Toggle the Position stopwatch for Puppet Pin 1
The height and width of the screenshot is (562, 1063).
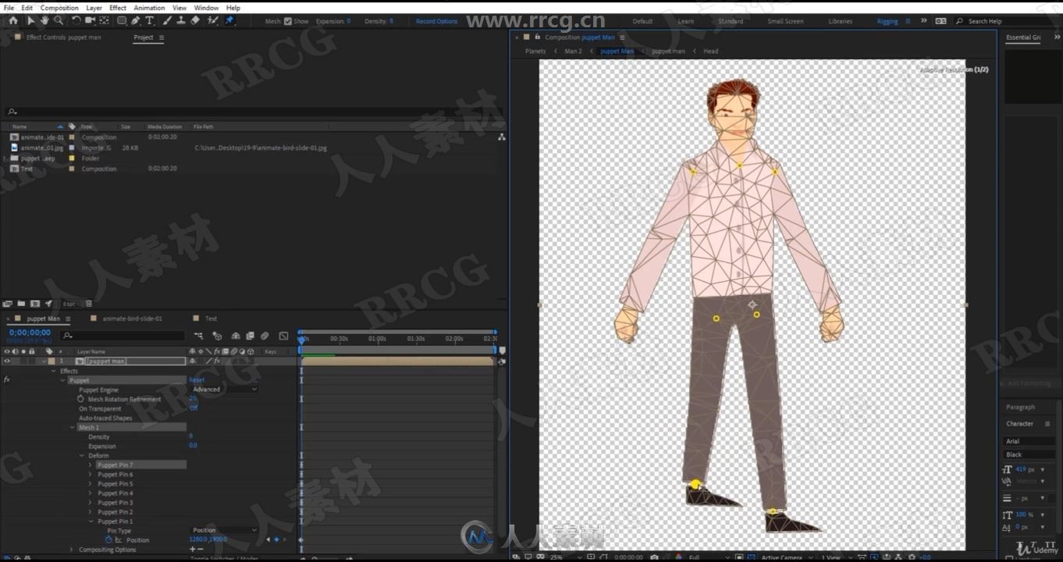(108, 539)
